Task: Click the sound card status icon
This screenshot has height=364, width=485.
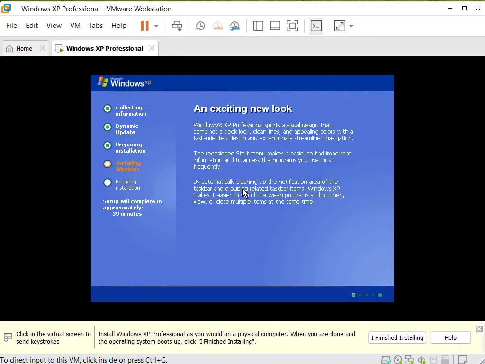Action: coord(422,360)
